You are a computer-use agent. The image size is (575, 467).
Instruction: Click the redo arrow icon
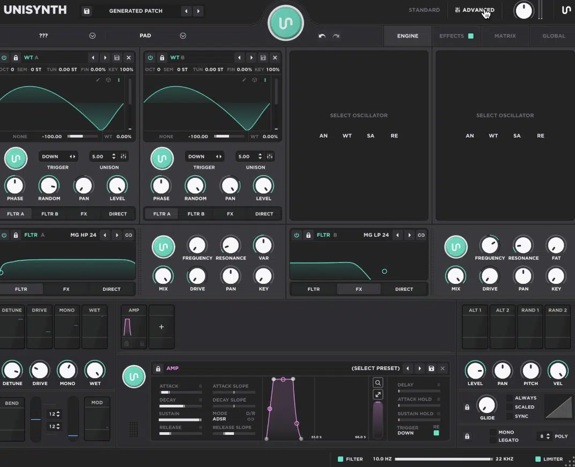(336, 36)
